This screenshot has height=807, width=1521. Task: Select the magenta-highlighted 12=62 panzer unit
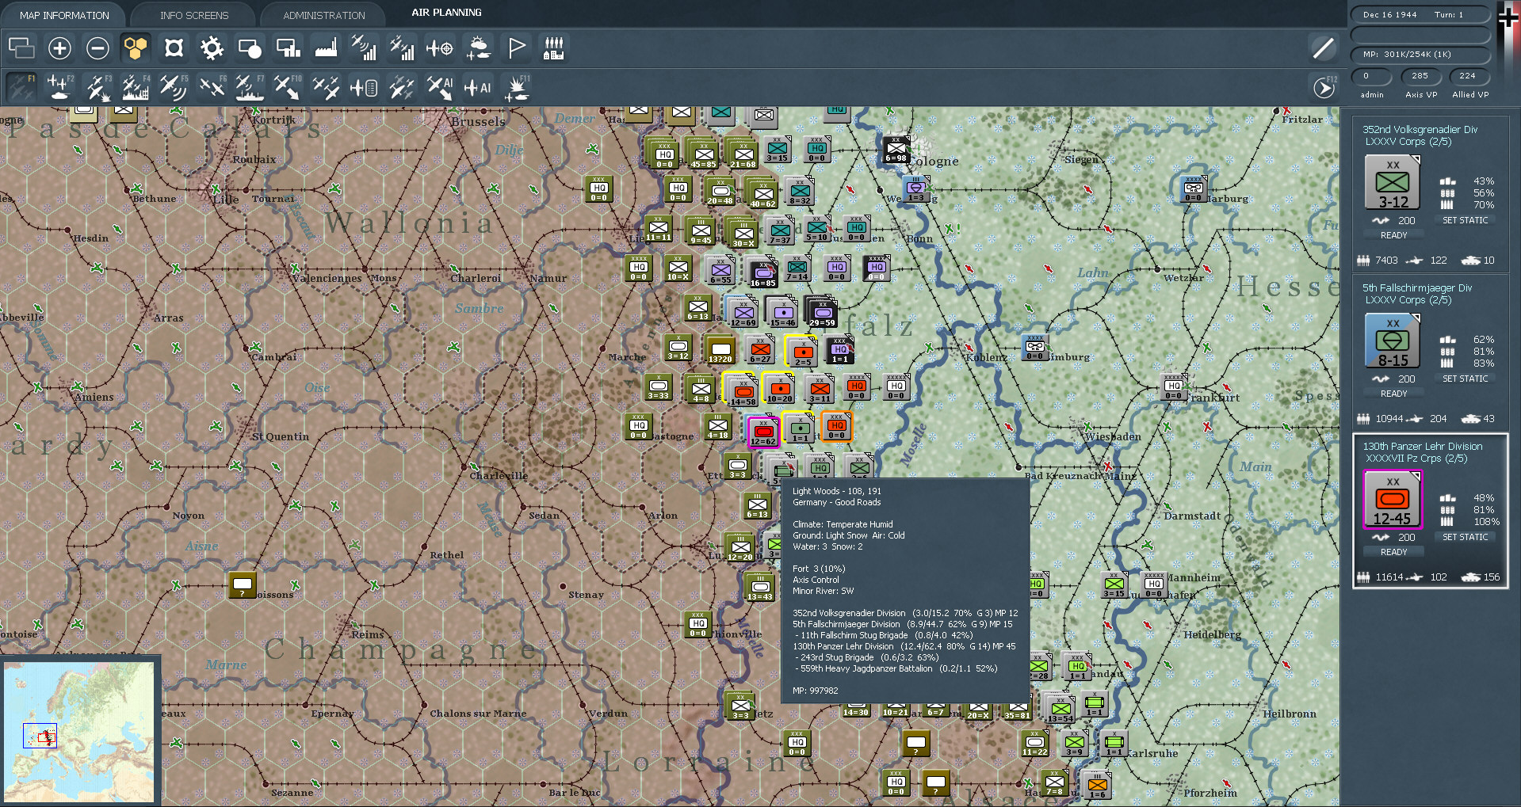(763, 431)
